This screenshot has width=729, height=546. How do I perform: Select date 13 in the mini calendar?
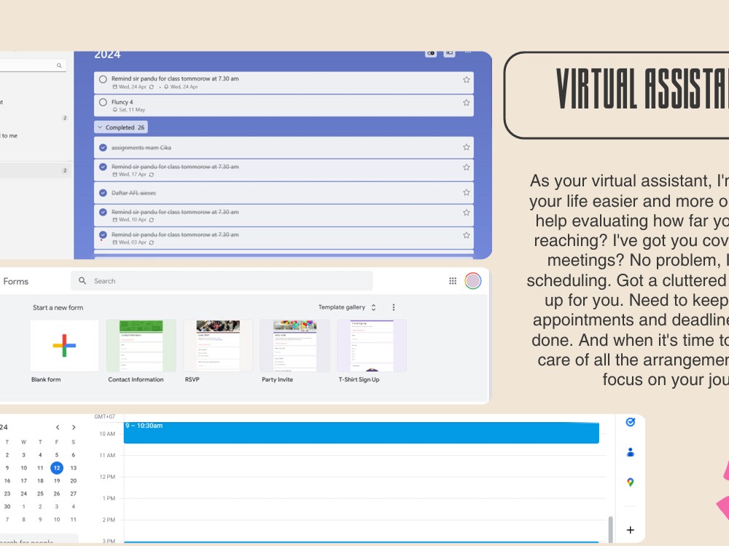click(74, 468)
